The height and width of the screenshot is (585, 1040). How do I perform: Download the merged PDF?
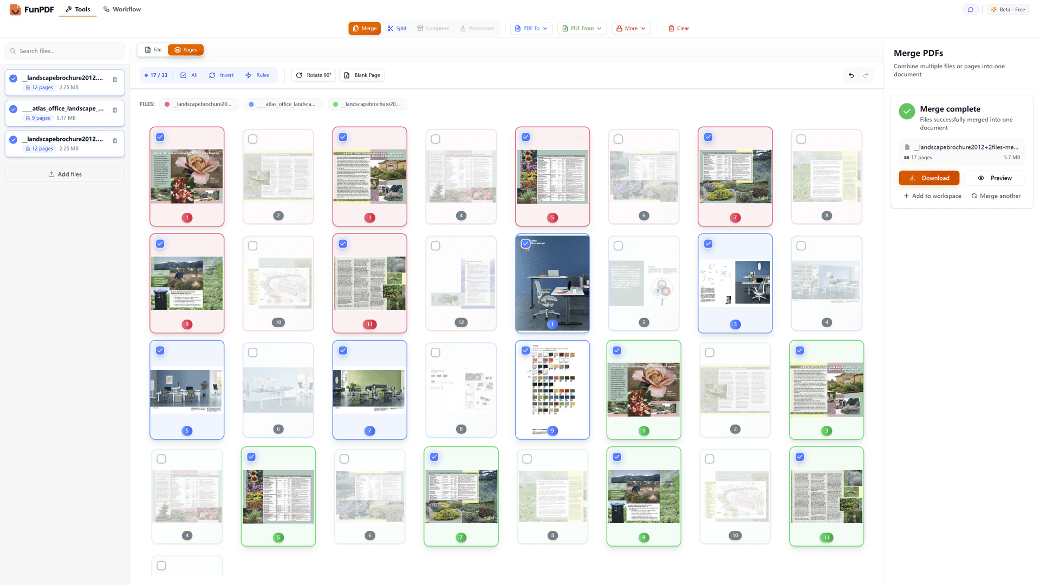[929, 178]
